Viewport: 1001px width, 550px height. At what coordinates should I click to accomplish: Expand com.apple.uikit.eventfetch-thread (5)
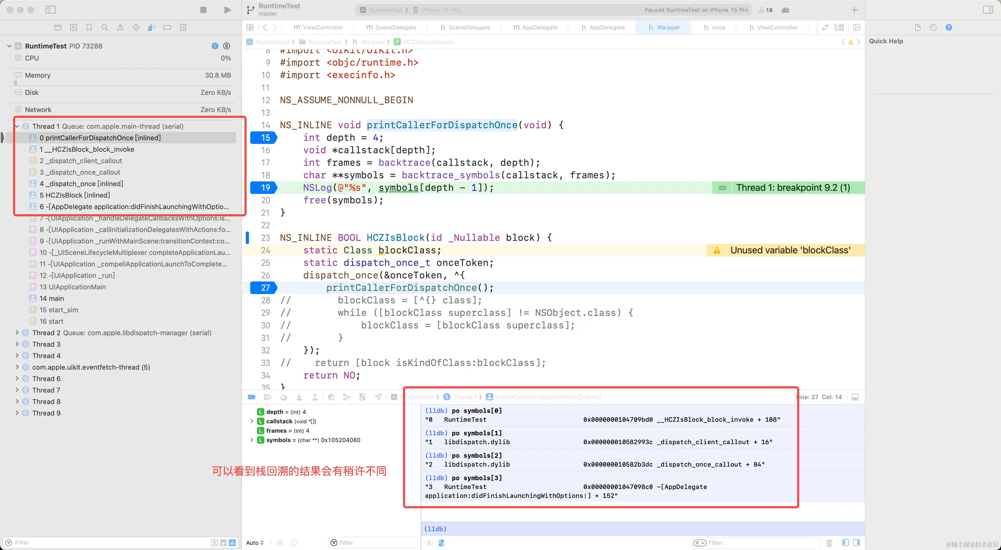tap(17, 367)
